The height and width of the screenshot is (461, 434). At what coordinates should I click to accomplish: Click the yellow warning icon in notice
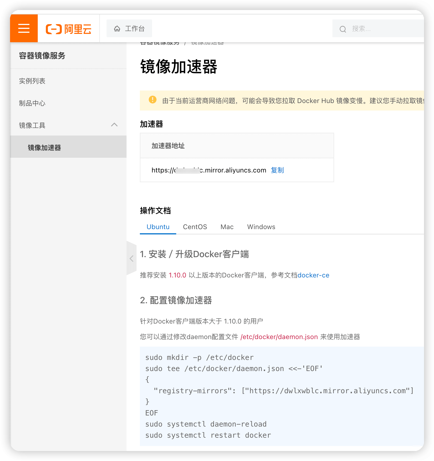pos(153,100)
